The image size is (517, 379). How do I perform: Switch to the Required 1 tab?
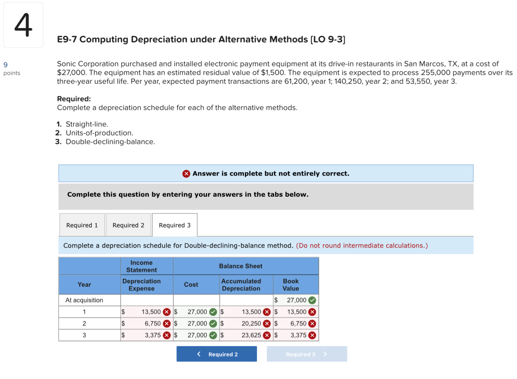tap(82, 225)
